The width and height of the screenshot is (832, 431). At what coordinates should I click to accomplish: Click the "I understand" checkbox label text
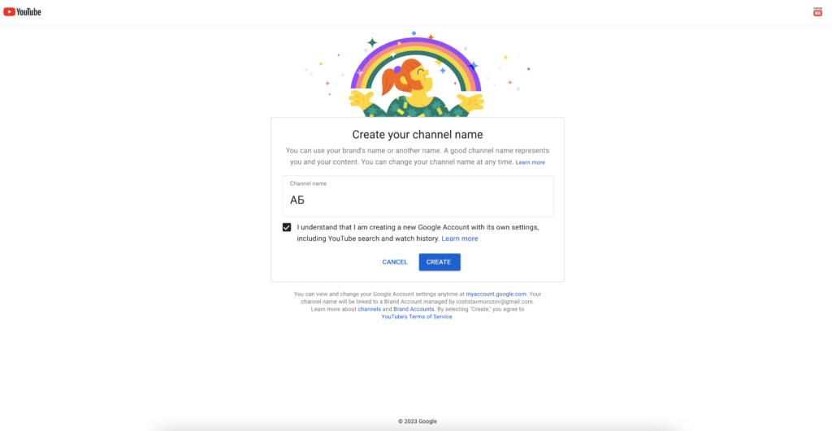coord(418,227)
